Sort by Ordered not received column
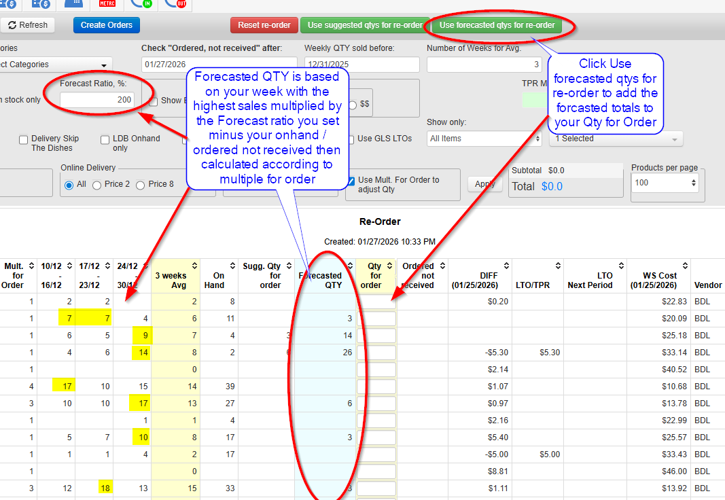The image size is (725, 500). pos(442,266)
